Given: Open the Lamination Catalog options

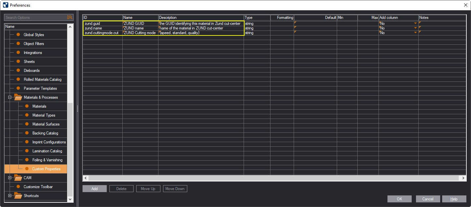Looking at the screenshot, I should point(47,151).
